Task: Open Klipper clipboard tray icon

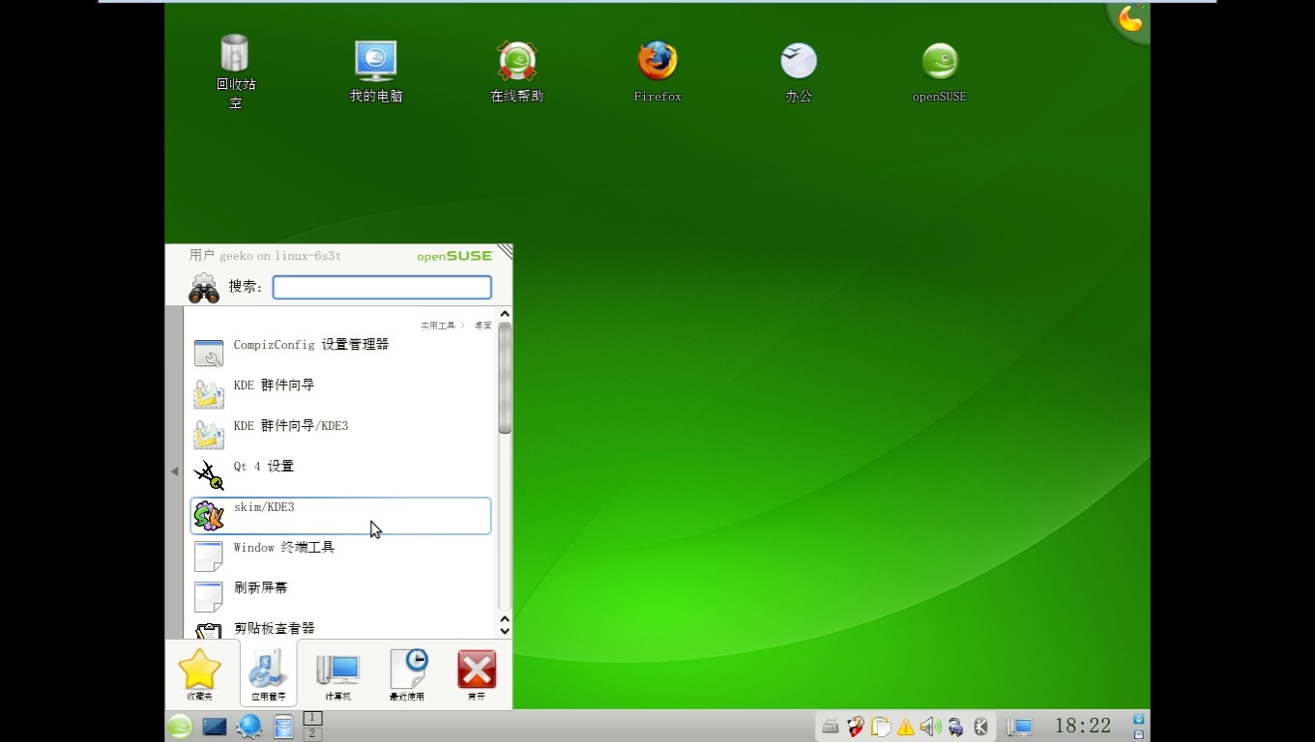Action: 881,727
